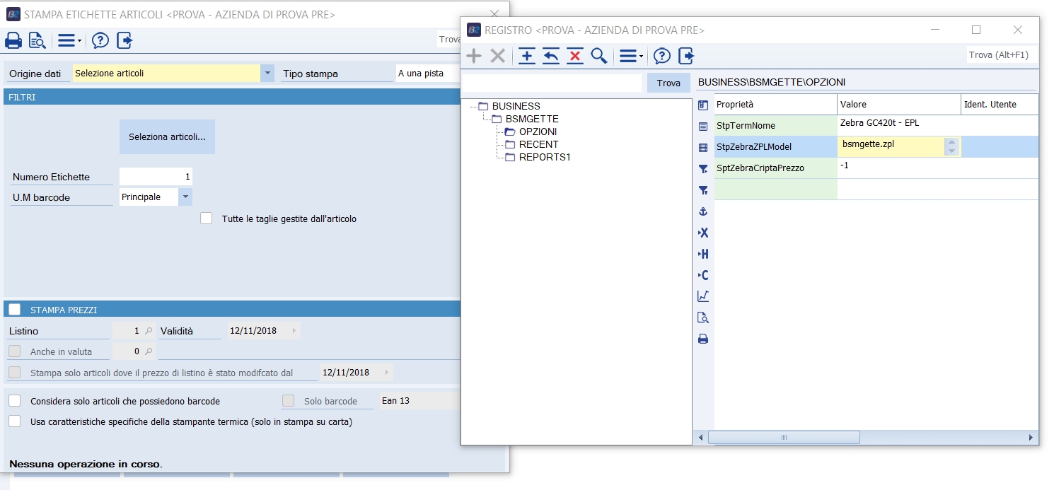The width and height of the screenshot is (1054, 490).
Task: Click the 'Seleziona articoli...' button
Action: pos(167,136)
